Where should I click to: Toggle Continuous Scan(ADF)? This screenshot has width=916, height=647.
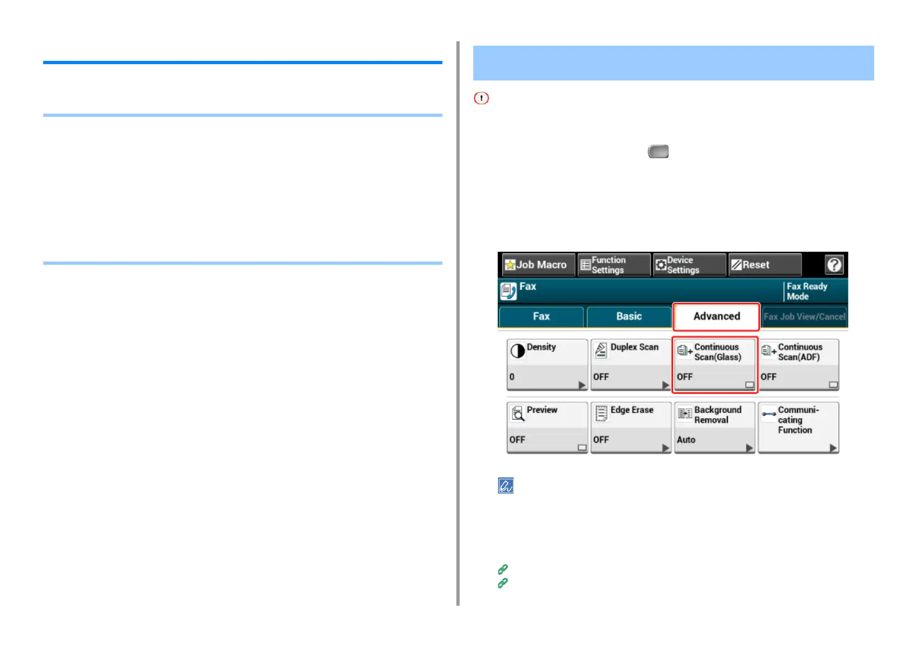click(x=799, y=364)
